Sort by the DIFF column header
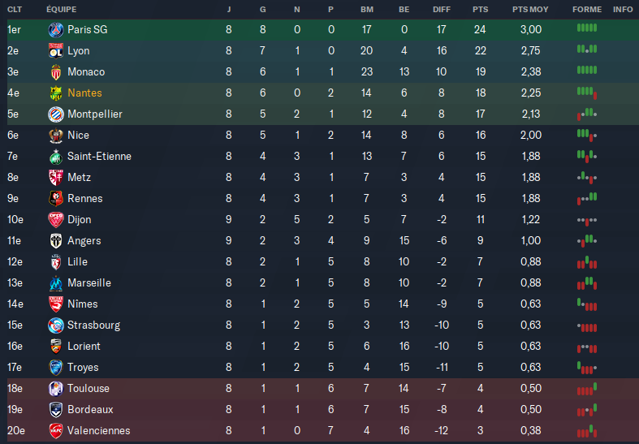Screen dimensions: 639x444 tap(442, 10)
